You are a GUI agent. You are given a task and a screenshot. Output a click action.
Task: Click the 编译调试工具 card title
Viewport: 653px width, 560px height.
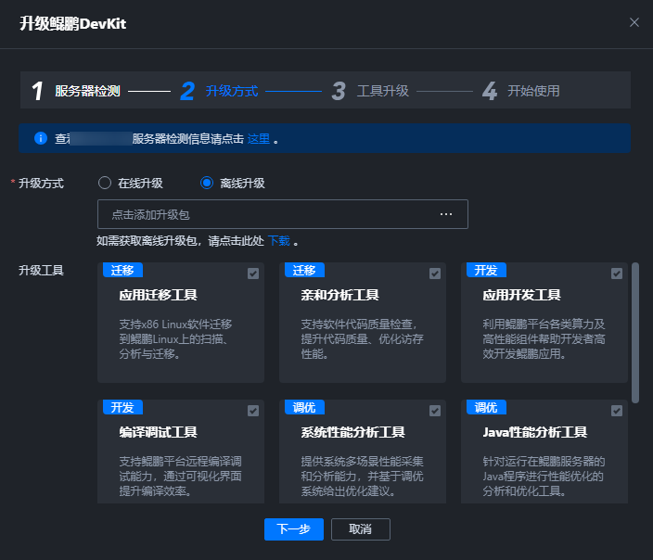click(x=159, y=432)
